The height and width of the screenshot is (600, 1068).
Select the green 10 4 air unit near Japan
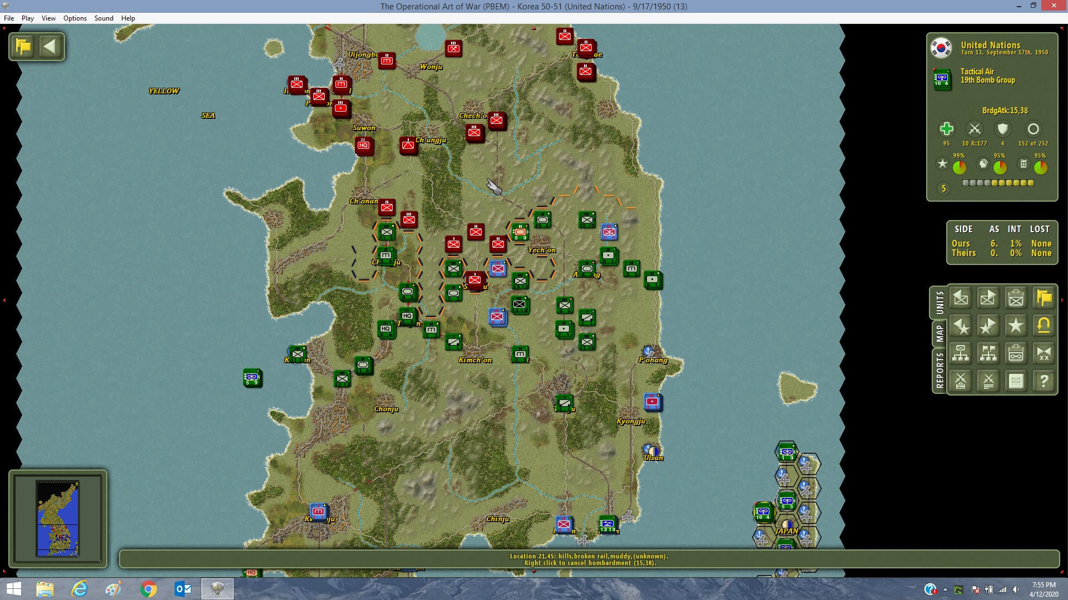pyautogui.click(x=763, y=512)
